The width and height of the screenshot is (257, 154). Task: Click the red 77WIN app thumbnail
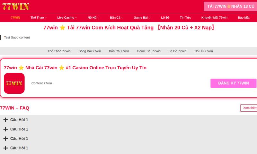14,83
